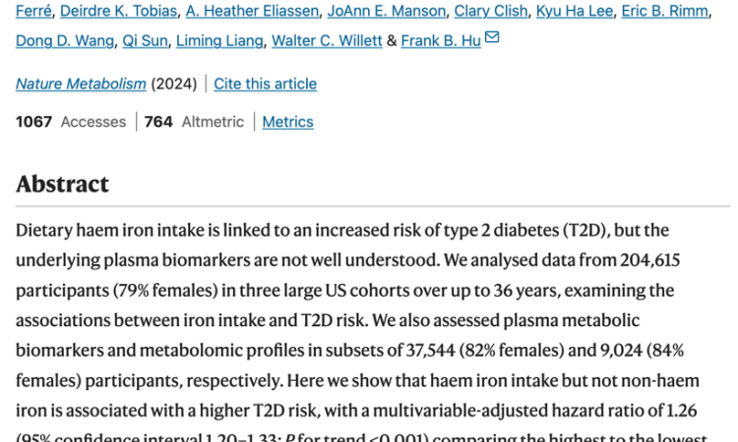Click the Abstract section heading
The width and height of the screenshot is (738, 442).
click(x=62, y=184)
